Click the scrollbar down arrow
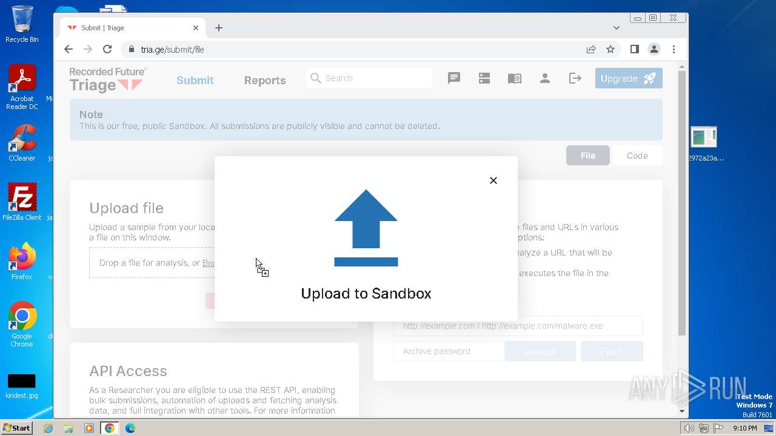 [x=681, y=411]
